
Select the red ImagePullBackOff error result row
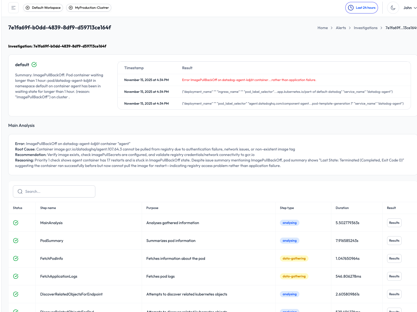point(249,80)
